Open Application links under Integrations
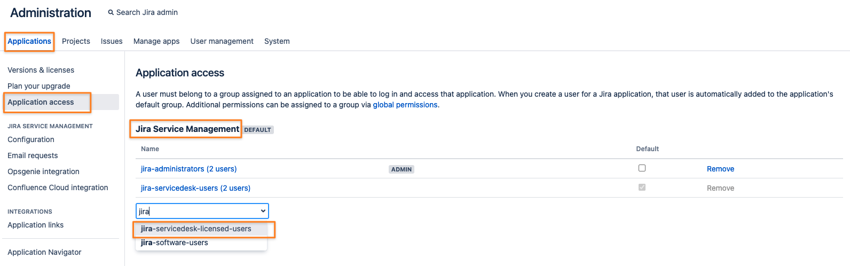850x266 pixels. click(35, 225)
